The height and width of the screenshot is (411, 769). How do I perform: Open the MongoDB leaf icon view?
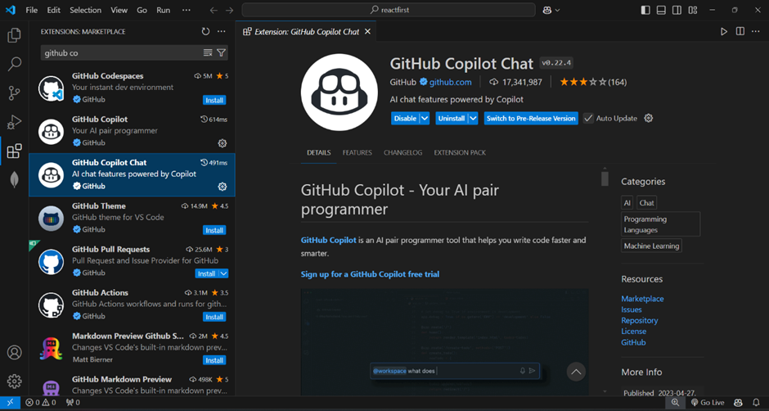14,180
